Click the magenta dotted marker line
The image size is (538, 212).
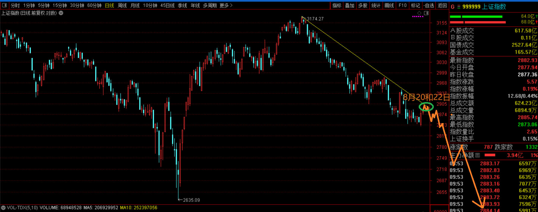[418, 17]
